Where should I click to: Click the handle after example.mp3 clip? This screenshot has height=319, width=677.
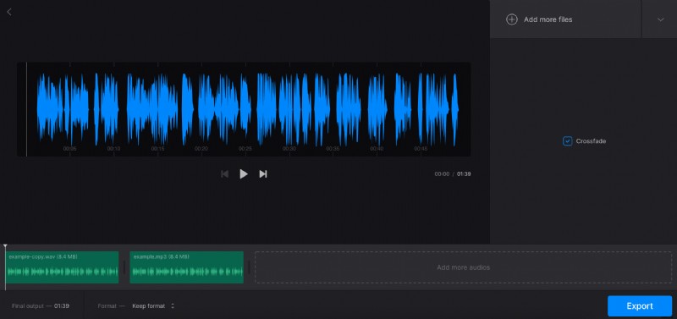249,267
